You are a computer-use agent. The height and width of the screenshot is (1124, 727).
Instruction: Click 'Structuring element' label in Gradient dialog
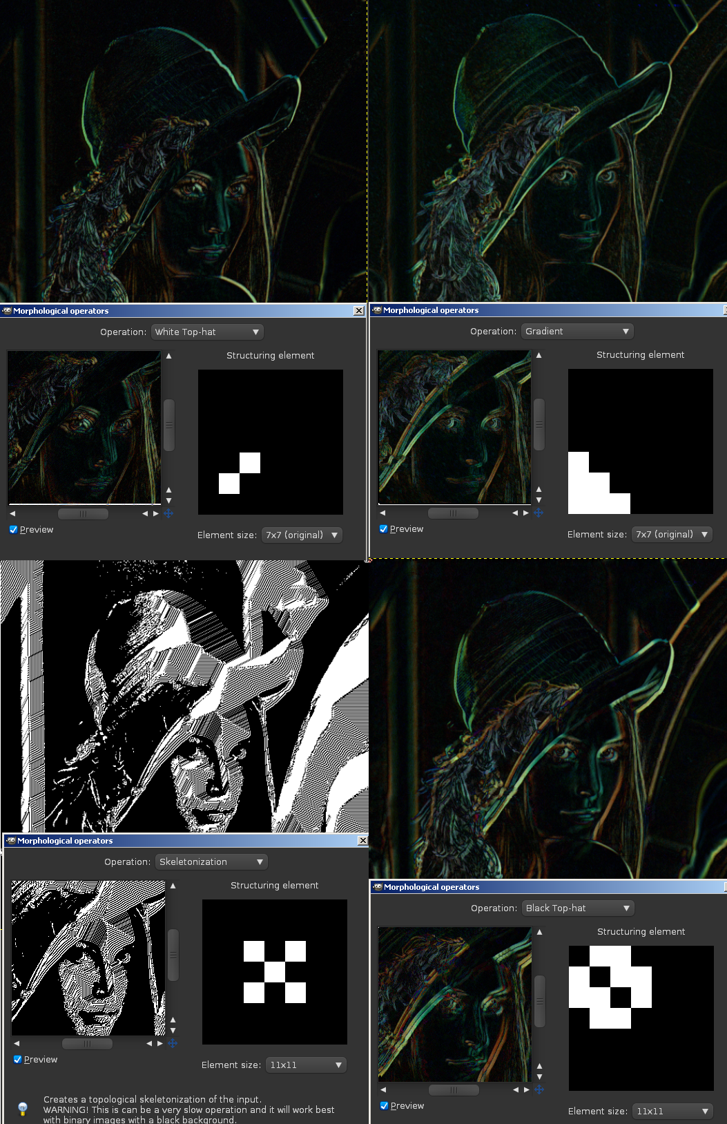point(641,355)
